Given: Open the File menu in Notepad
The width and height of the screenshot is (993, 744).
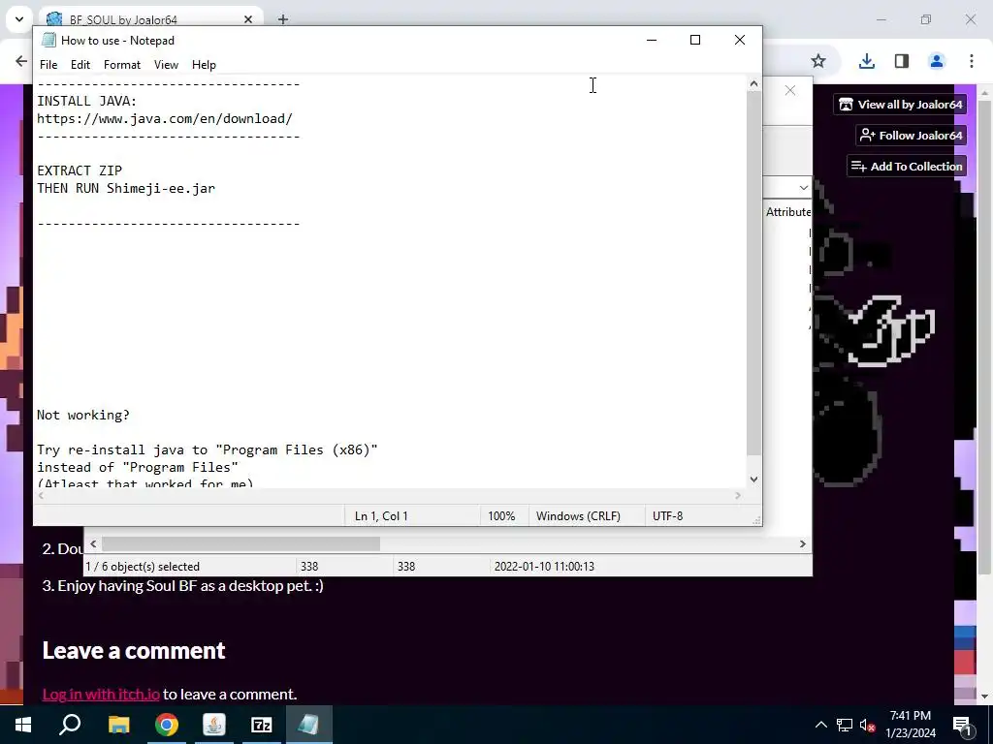Looking at the screenshot, I should (x=48, y=65).
